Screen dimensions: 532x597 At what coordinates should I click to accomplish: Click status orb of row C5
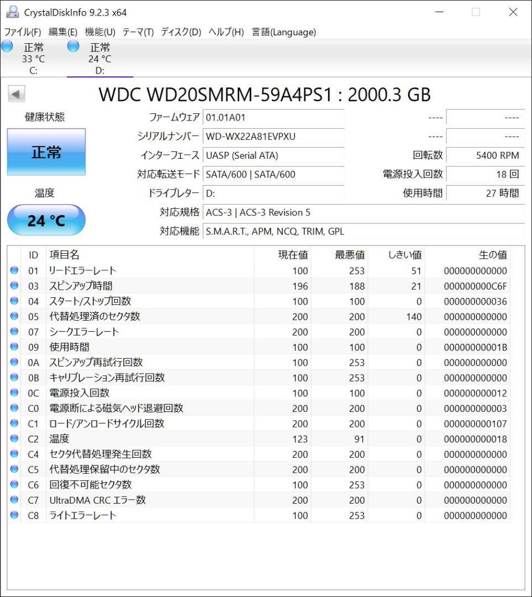(x=14, y=469)
